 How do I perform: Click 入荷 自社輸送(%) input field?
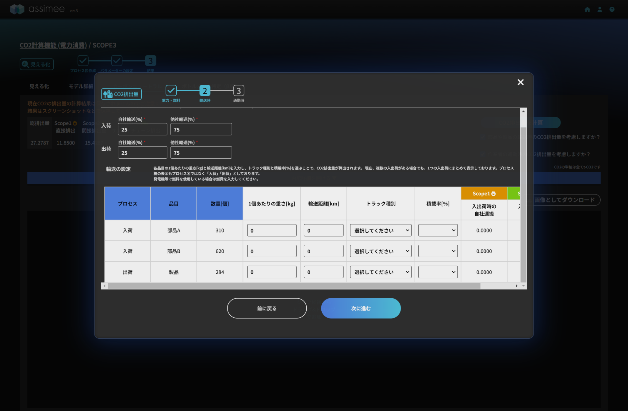pos(143,129)
